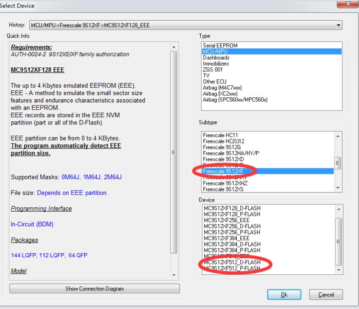
Task: Click the Packages heading
Action: pyautogui.click(x=24, y=240)
